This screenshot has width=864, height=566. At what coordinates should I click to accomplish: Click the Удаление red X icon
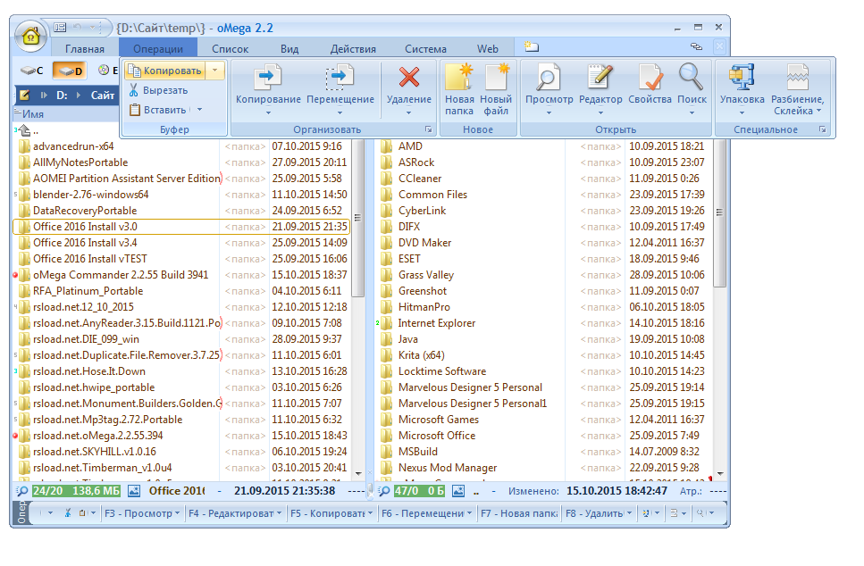click(409, 77)
